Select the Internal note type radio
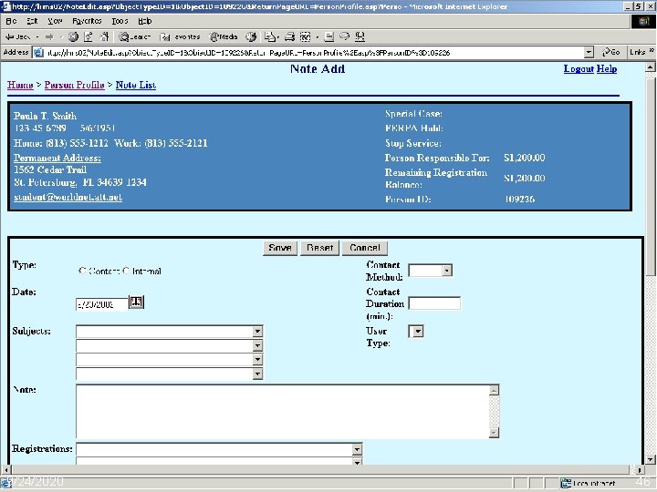657x492 pixels. tap(126, 271)
